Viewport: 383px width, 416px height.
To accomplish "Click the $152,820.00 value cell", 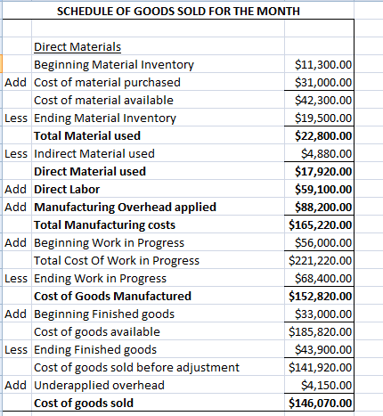I will (x=319, y=296).
